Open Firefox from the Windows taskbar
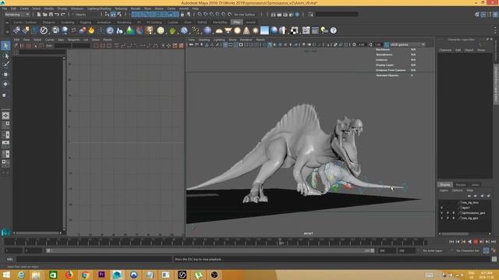 (69, 275)
